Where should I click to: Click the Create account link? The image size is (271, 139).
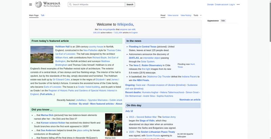pyautogui.click(x=222, y=4)
